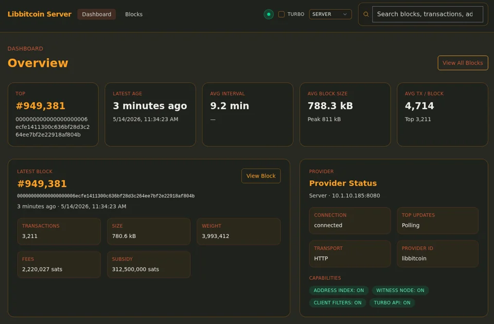Click the TURBO API: ON badge
The height and width of the screenshot is (324, 494).
pos(392,302)
